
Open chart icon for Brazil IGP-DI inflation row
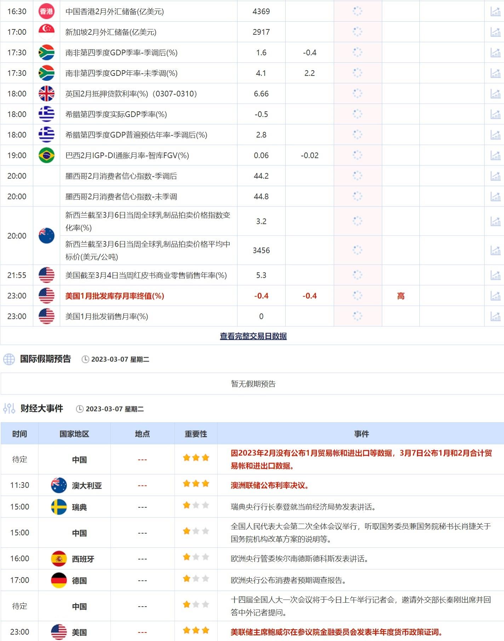point(495,156)
